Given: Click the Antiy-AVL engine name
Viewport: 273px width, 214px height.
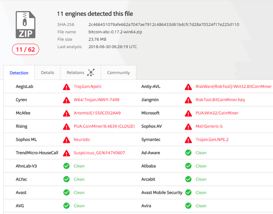Looking at the screenshot, I should point(151,87).
